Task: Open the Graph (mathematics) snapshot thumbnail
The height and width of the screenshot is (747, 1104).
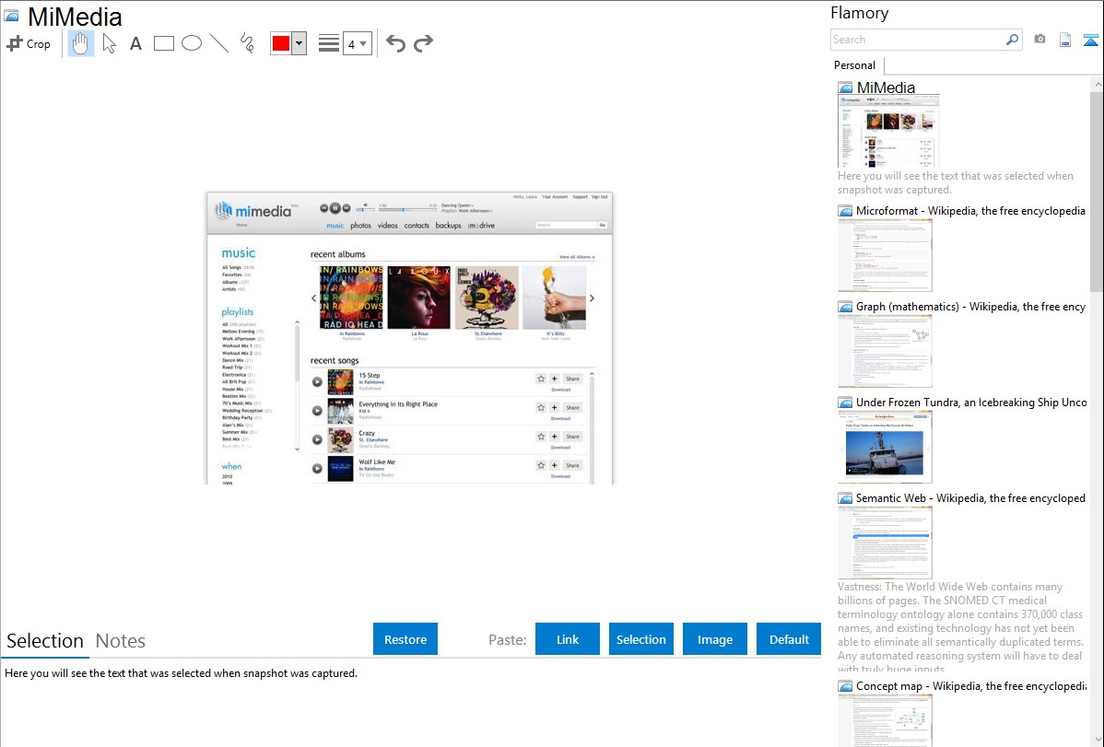Action: pos(885,351)
